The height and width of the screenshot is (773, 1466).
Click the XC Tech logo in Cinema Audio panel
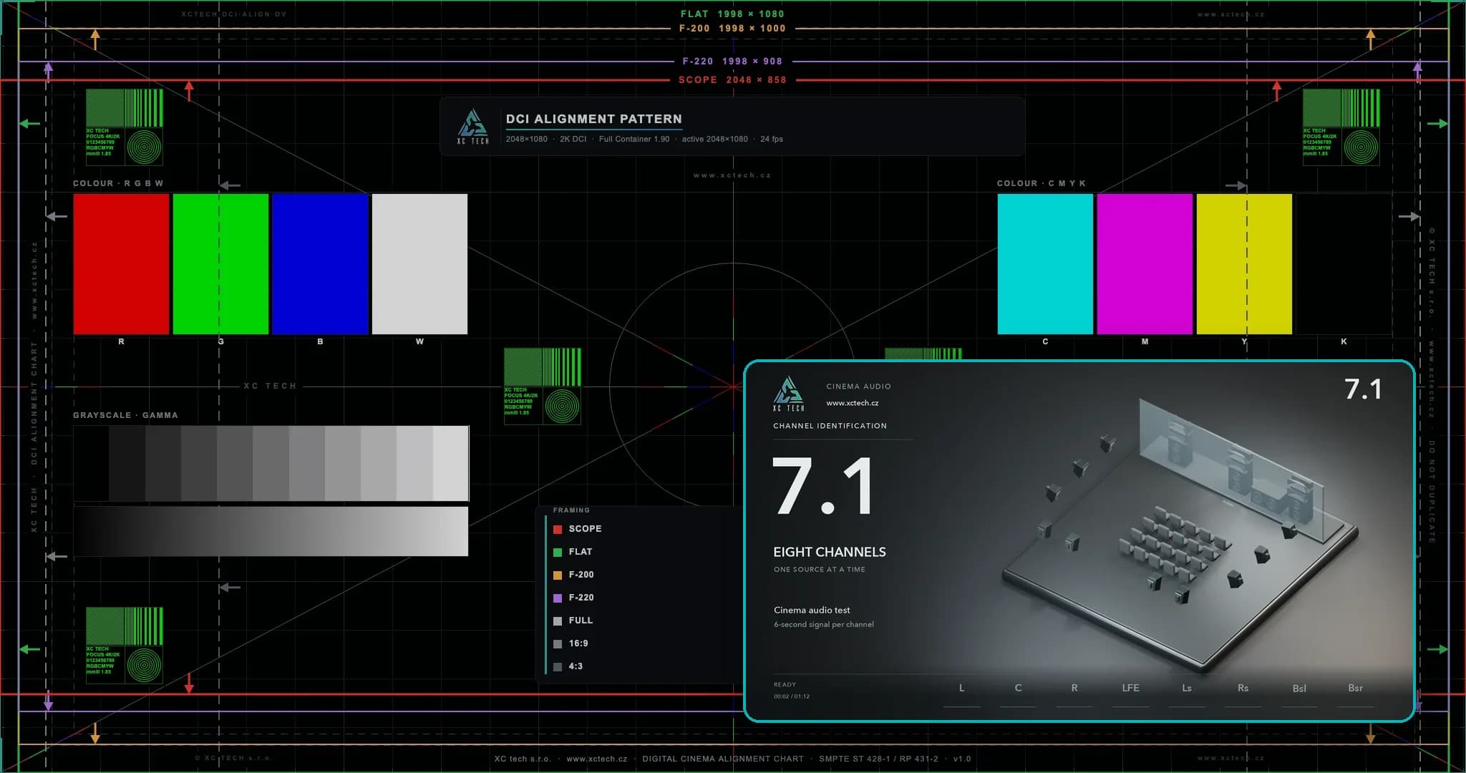point(788,394)
